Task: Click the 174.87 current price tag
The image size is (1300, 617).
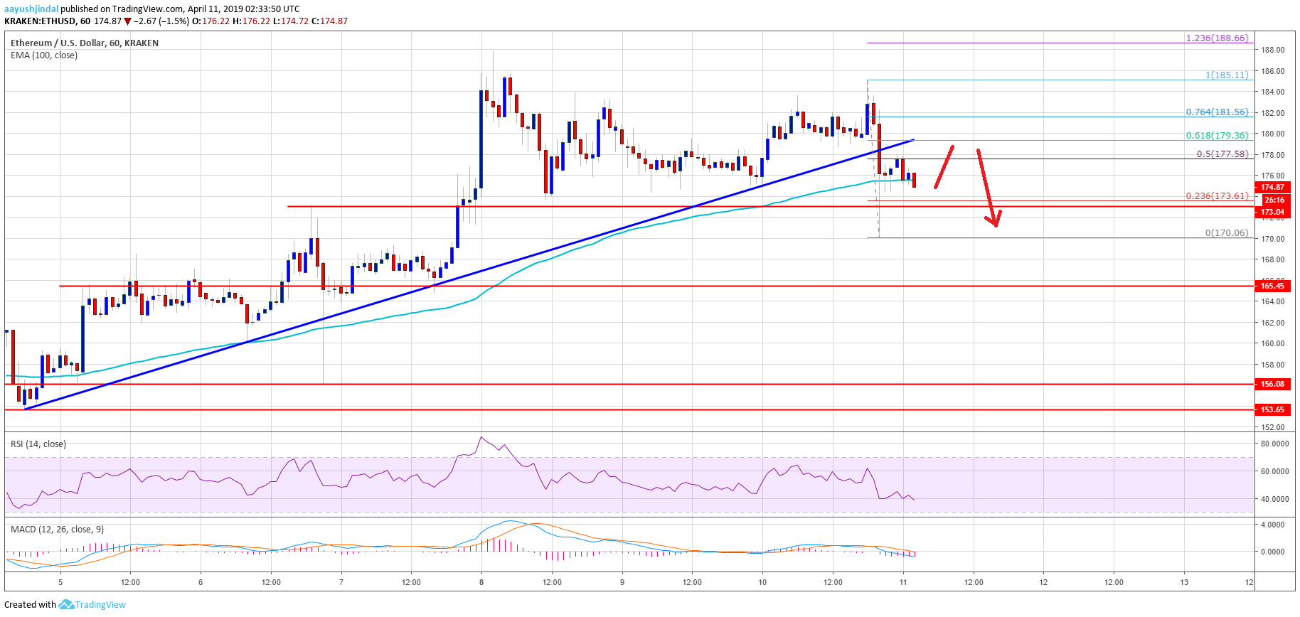Action: pos(1272,187)
